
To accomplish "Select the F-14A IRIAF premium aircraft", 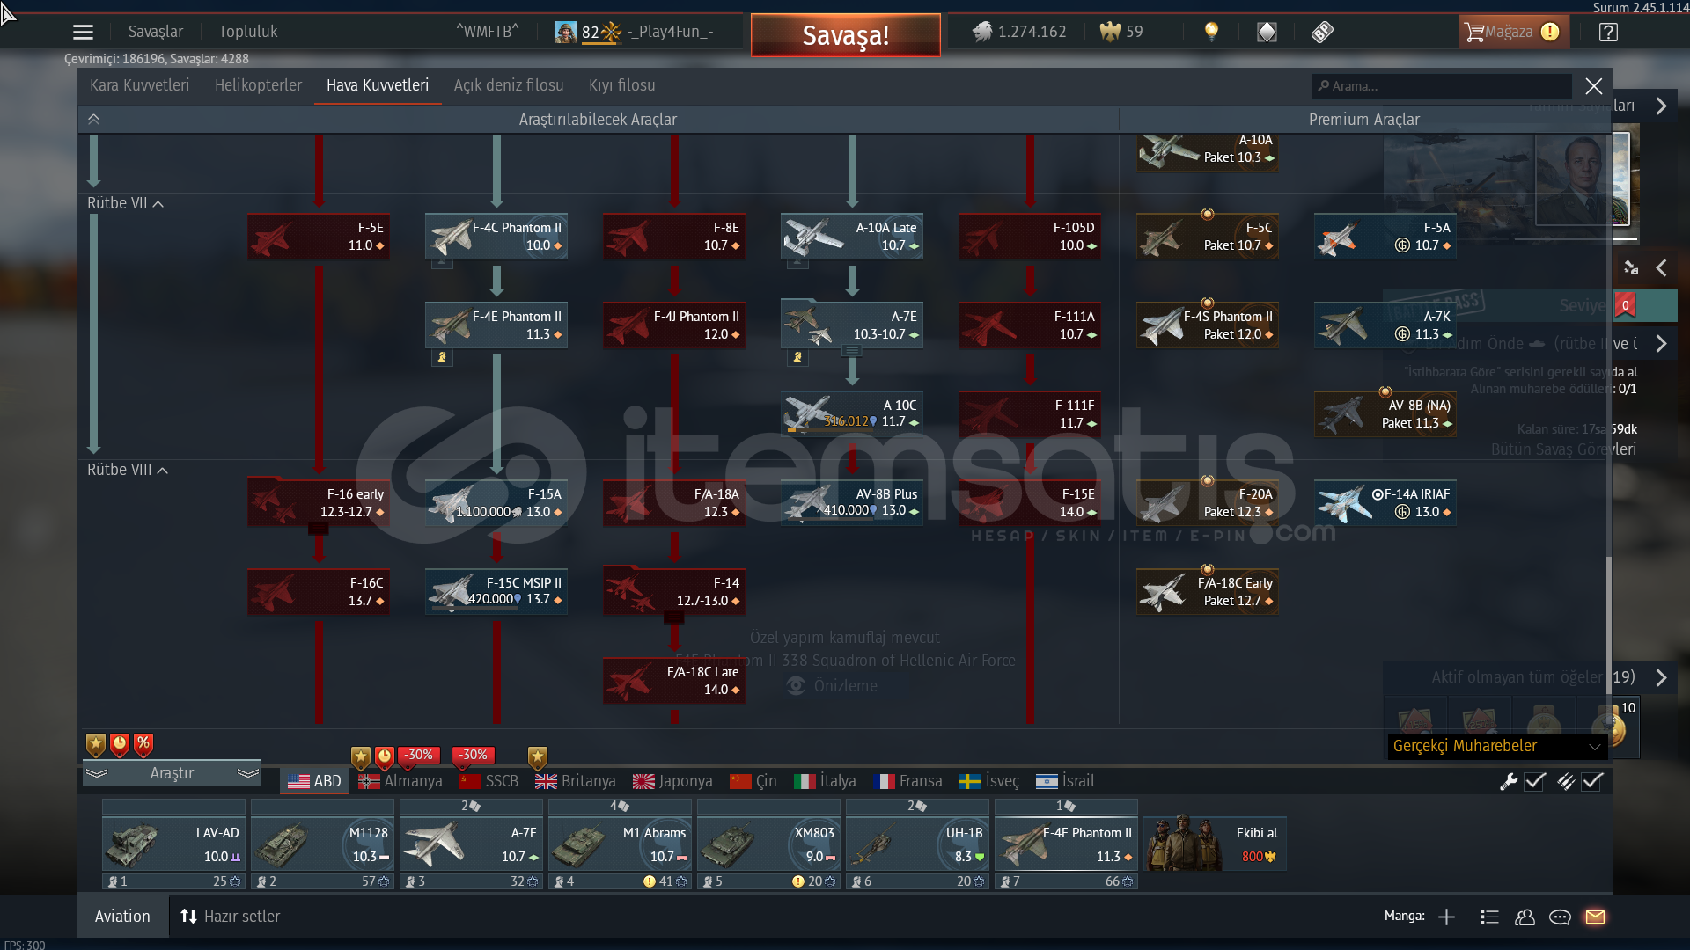I will point(1385,503).
